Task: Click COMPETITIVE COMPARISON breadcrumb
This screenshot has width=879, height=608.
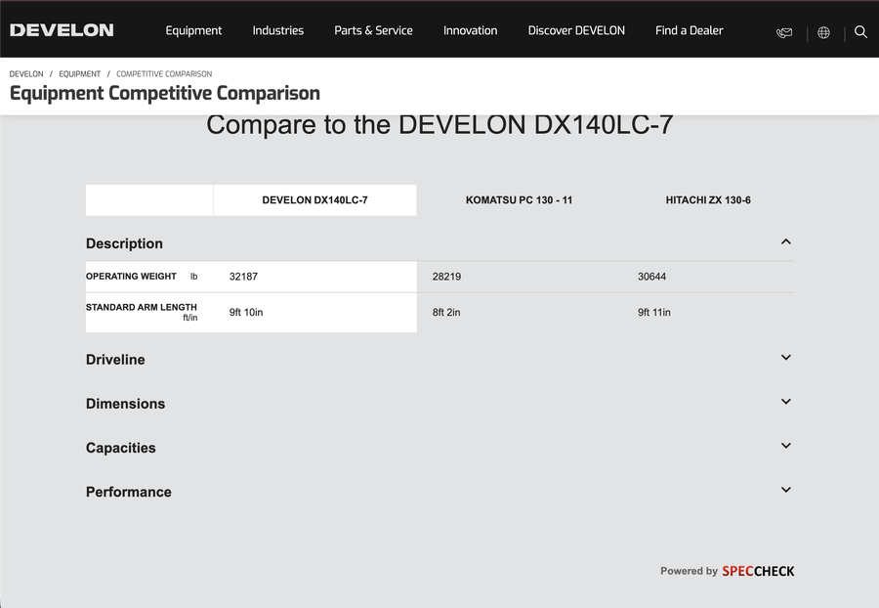Action: [164, 74]
